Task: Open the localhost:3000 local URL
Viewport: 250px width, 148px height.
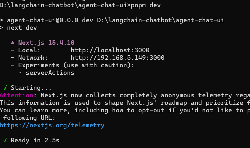Action: (110, 50)
